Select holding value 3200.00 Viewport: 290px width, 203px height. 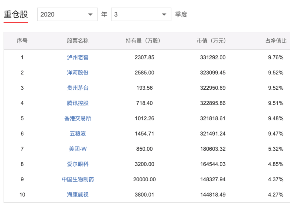[x=144, y=164]
